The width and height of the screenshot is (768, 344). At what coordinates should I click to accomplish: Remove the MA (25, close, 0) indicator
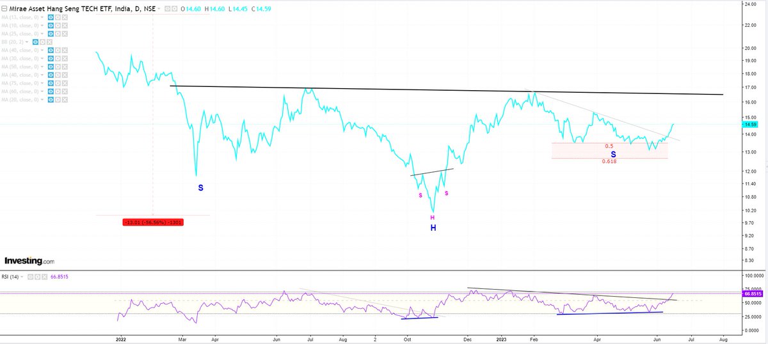click(65, 34)
